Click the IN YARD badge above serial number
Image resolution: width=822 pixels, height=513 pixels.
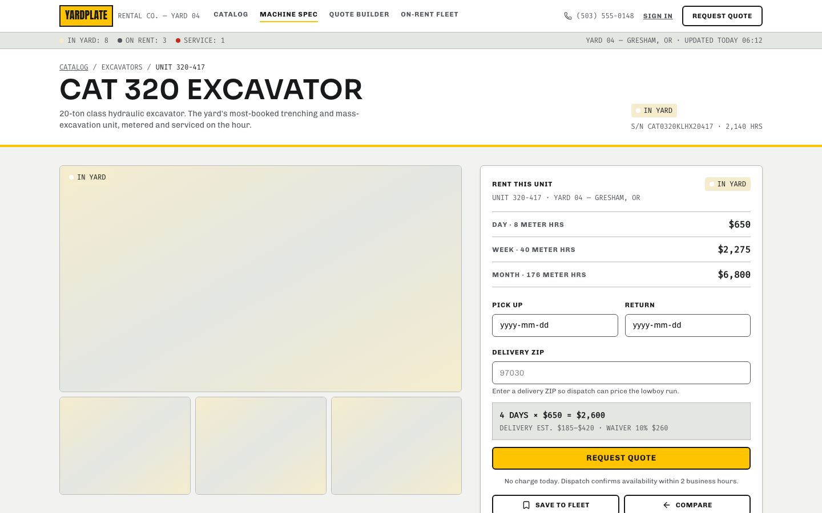654,111
